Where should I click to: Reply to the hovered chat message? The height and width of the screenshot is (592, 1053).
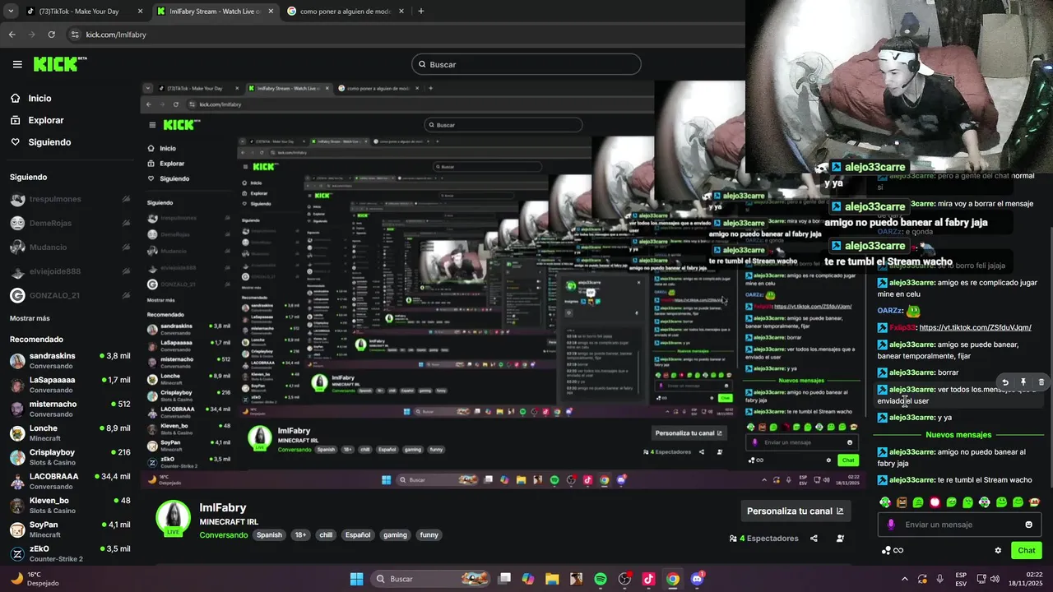pos(1005,382)
